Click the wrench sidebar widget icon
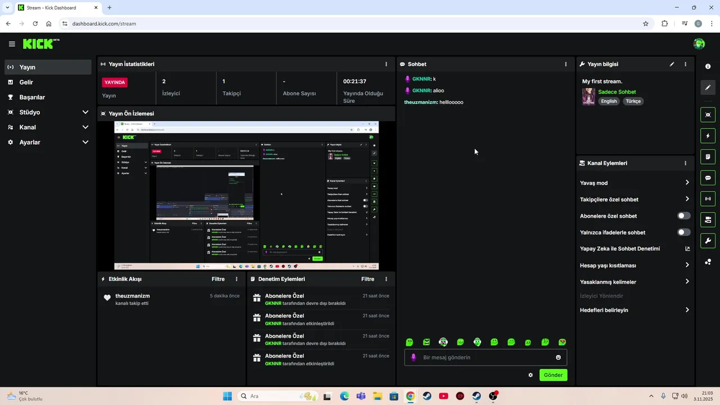The image size is (720, 405). [x=708, y=241]
